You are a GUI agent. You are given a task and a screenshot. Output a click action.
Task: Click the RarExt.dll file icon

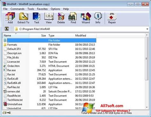point(5,79)
